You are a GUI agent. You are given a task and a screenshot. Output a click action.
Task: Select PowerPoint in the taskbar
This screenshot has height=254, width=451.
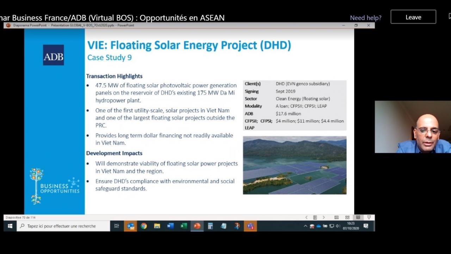point(197,226)
